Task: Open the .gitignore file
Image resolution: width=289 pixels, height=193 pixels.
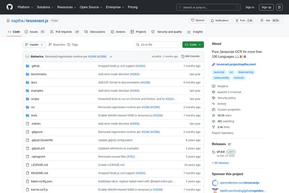Action: [37, 132]
